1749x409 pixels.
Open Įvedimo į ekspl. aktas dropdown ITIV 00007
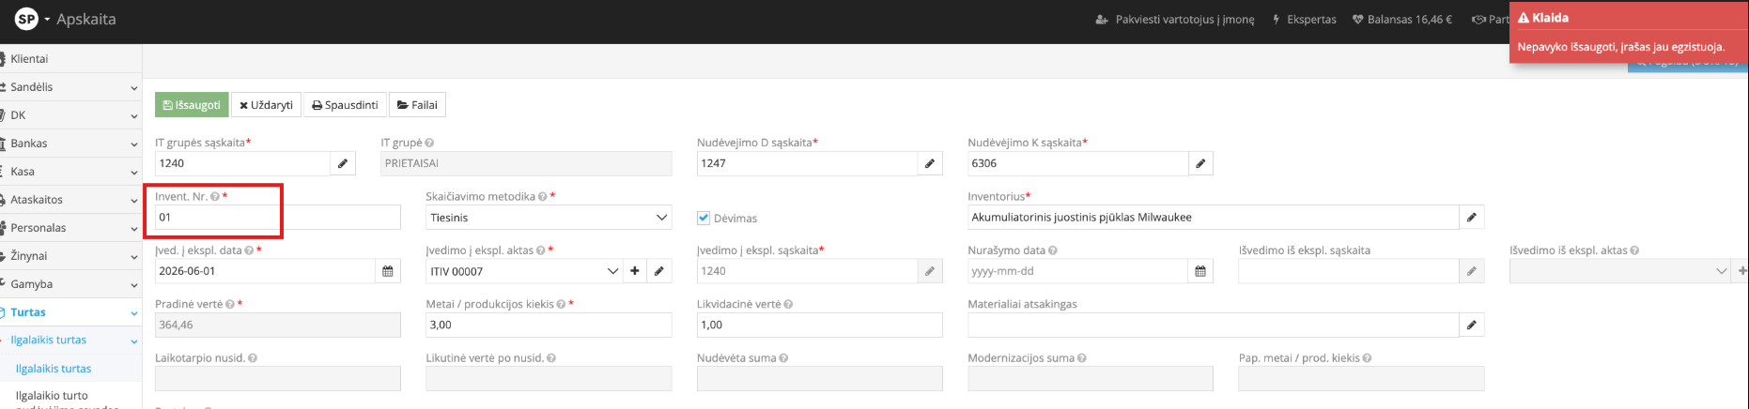pyautogui.click(x=524, y=271)
